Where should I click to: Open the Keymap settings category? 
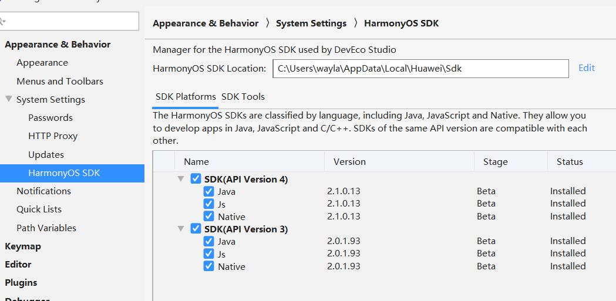point(23,246)
